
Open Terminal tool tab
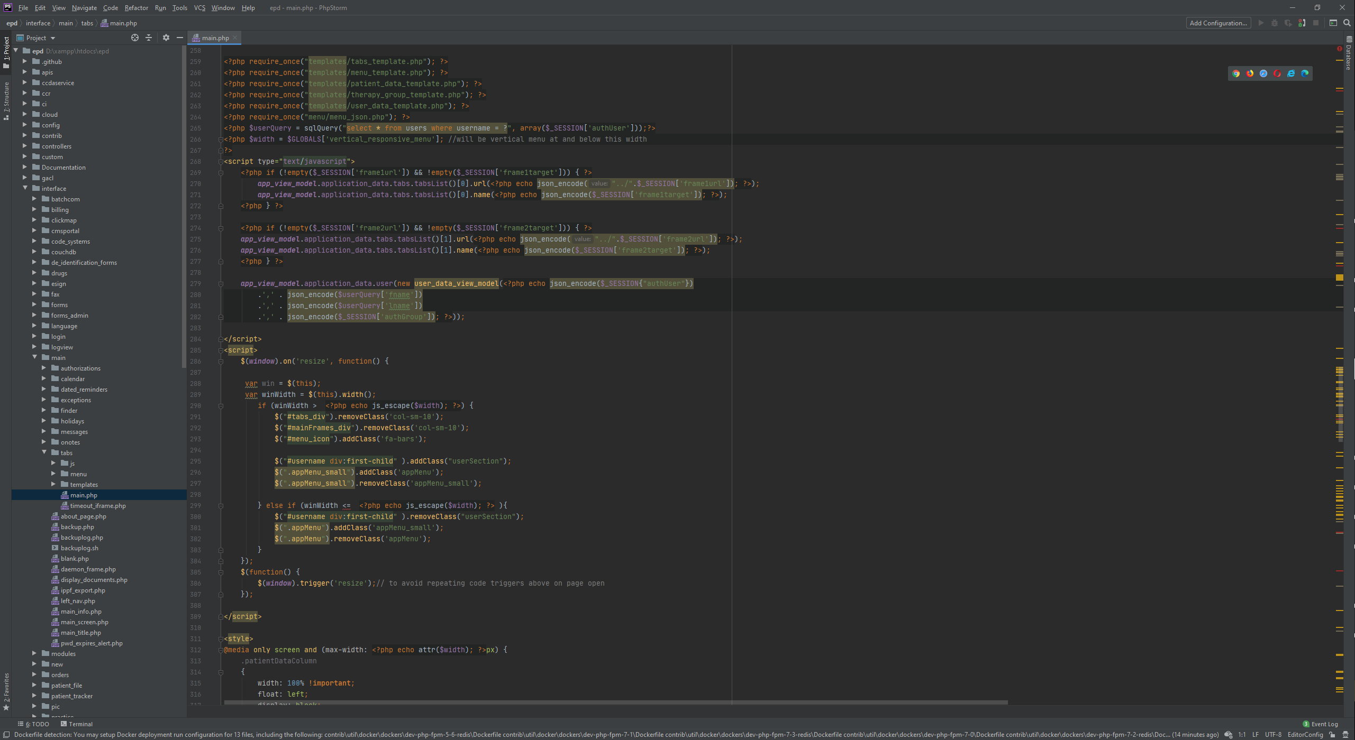click(x=77, y=724)
